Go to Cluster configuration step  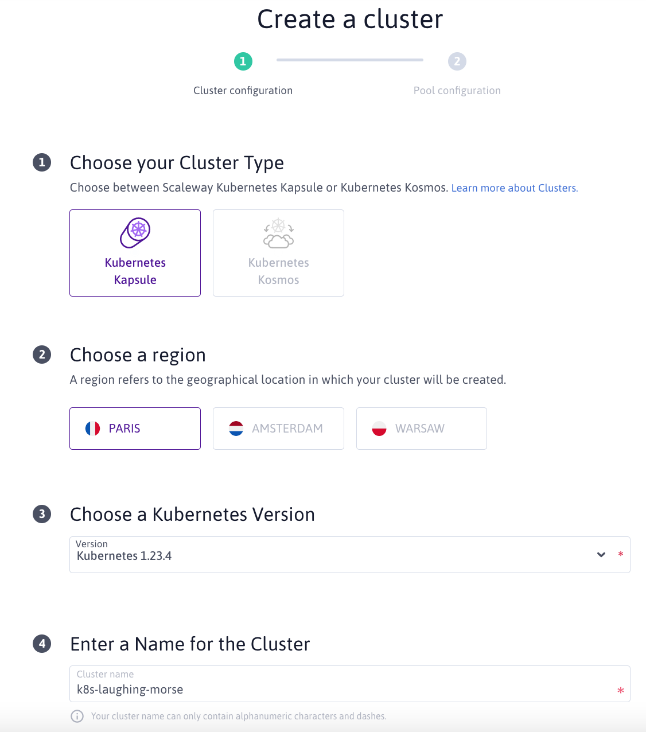243,91
